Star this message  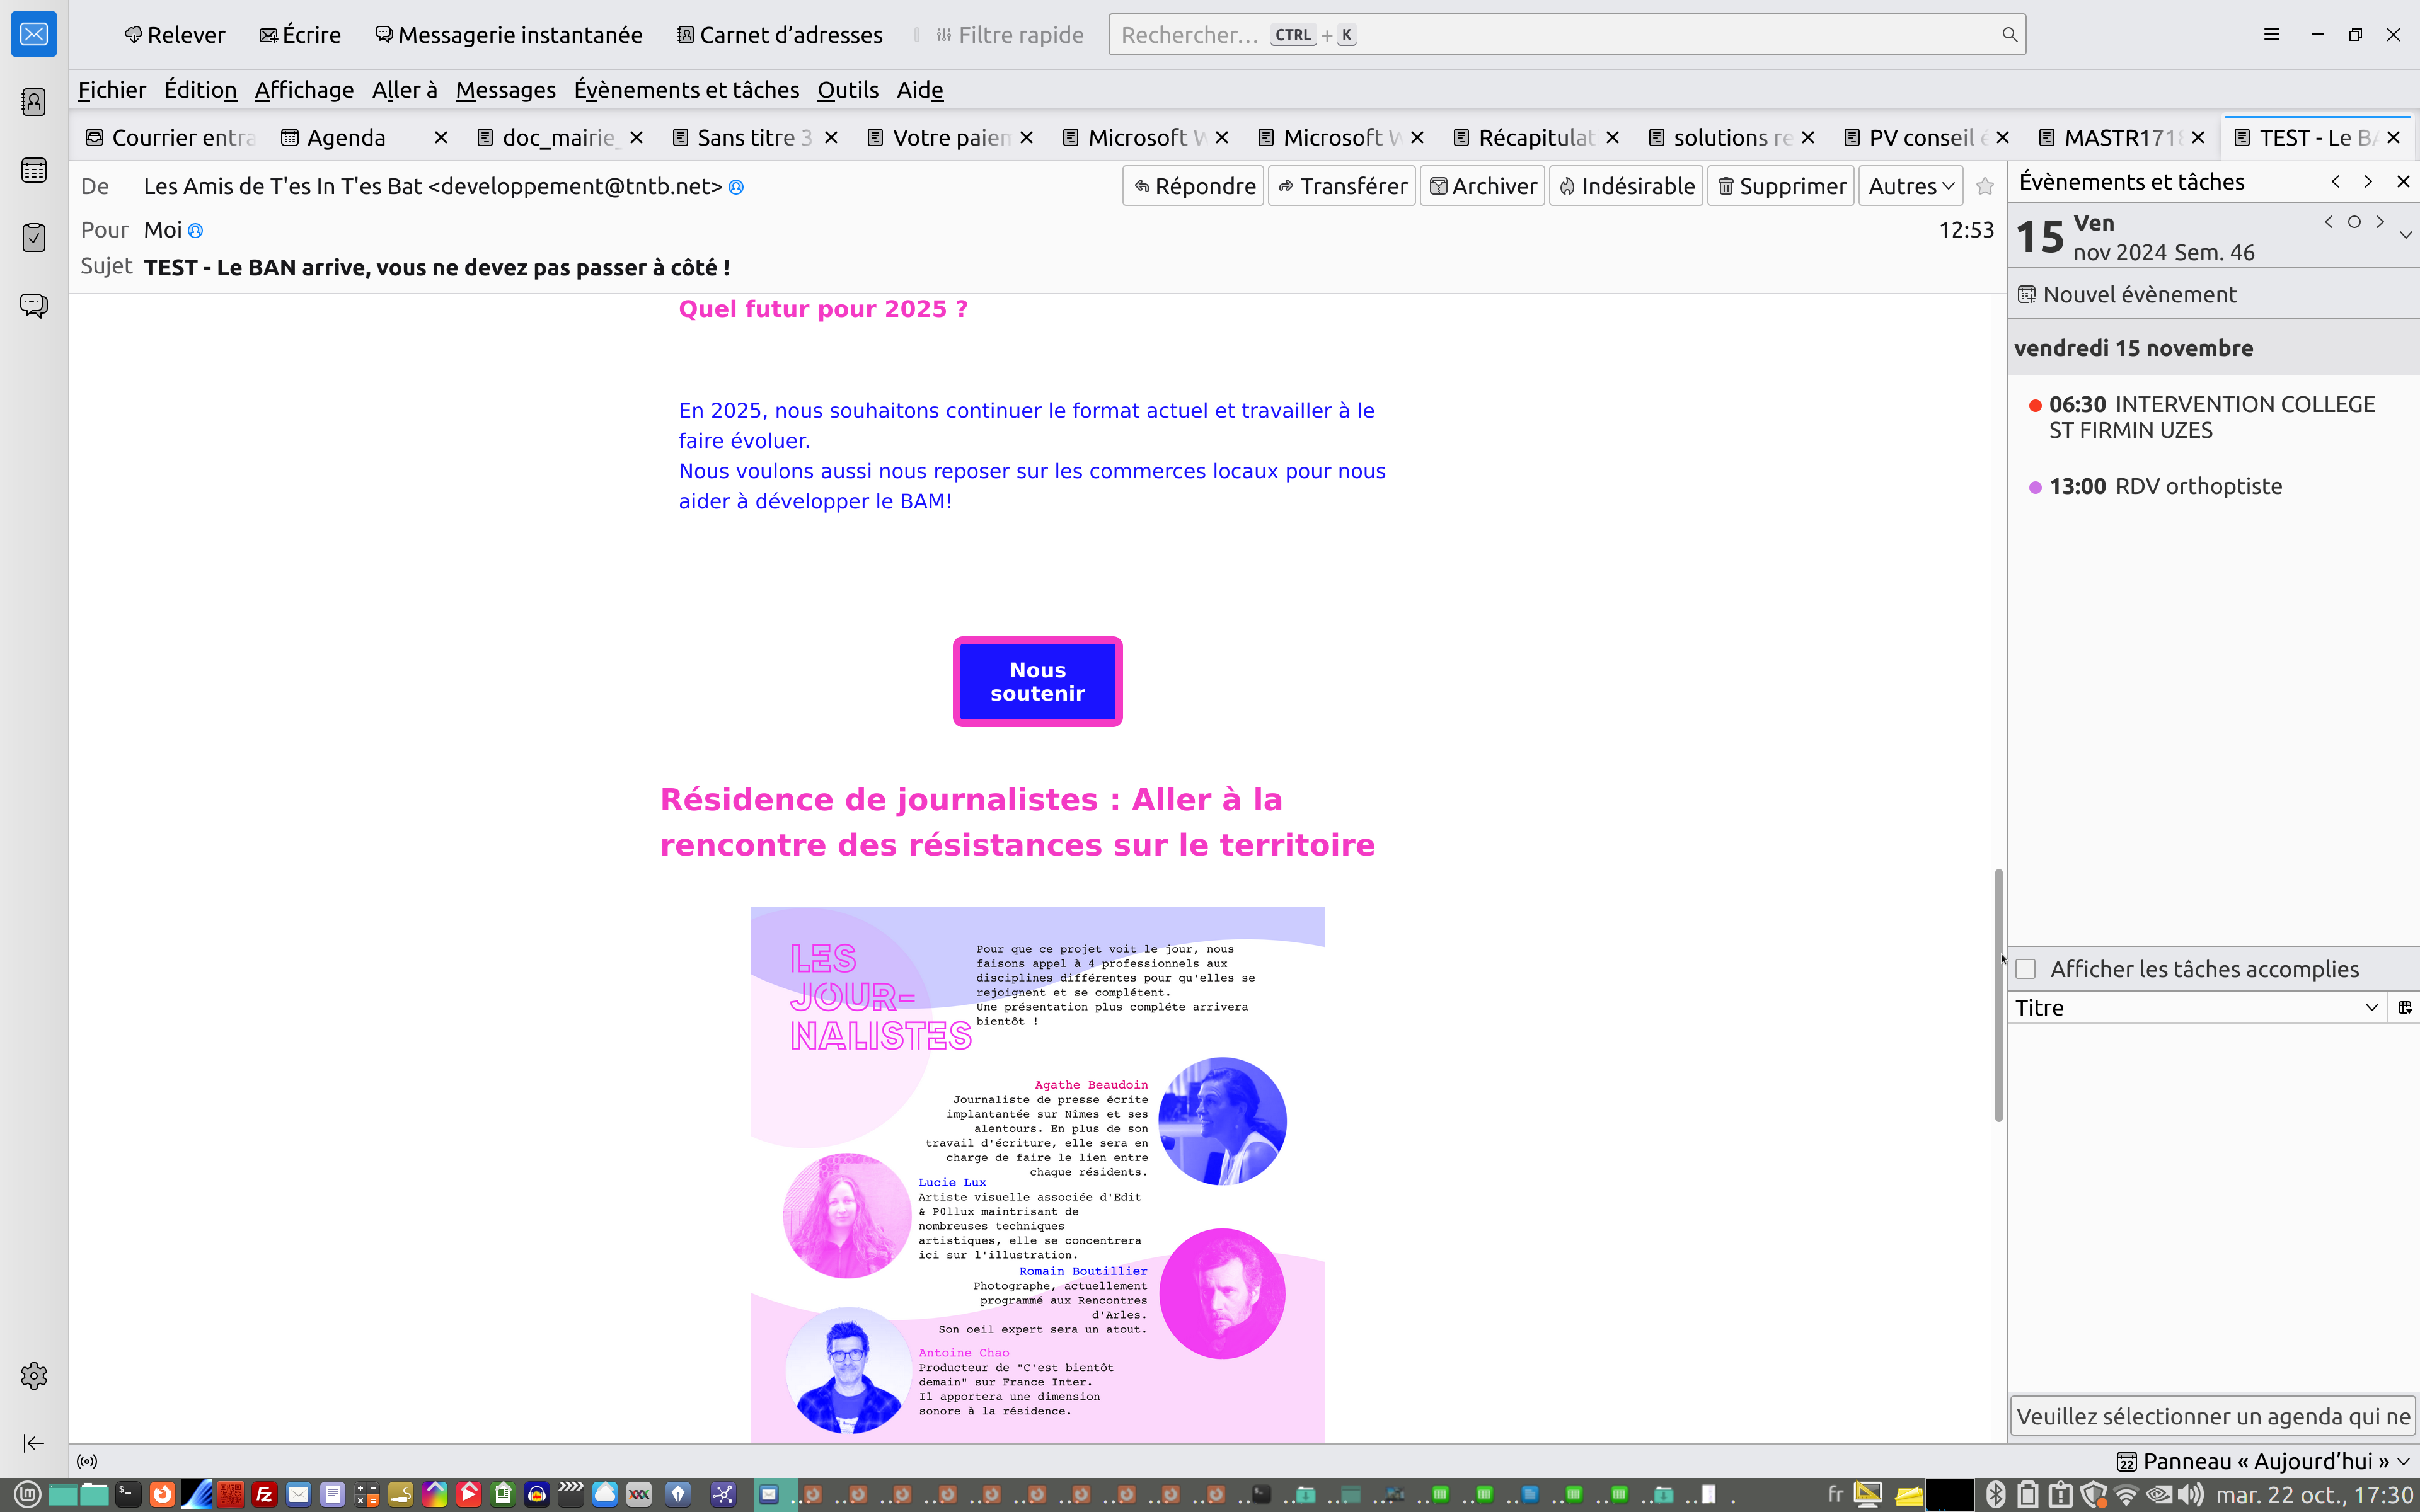[1985, 187]
